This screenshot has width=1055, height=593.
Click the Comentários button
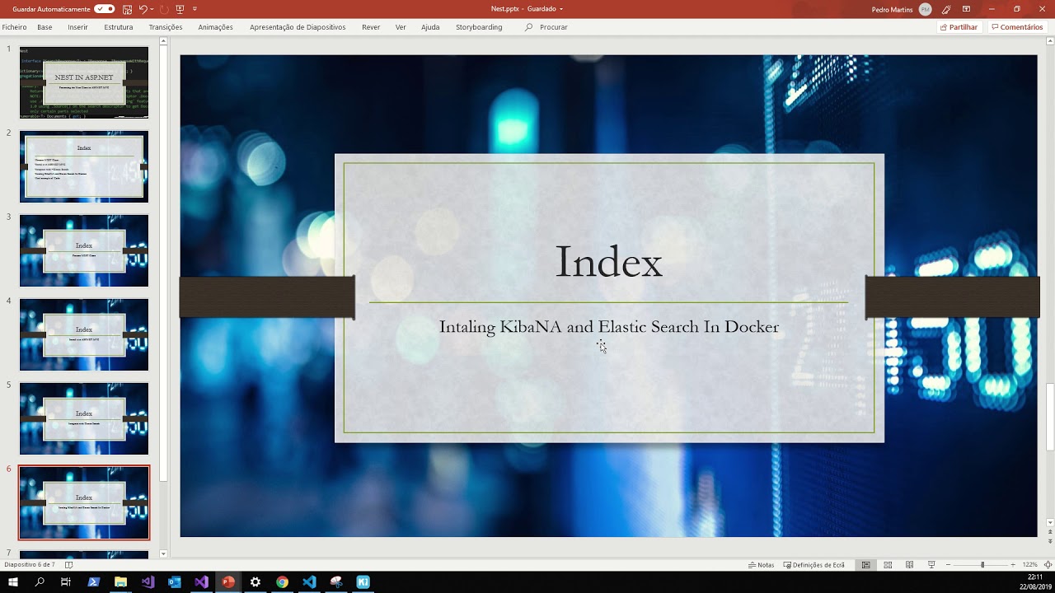coord(1017,27)
